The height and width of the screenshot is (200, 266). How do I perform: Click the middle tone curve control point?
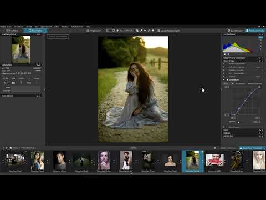pos(245,101)
